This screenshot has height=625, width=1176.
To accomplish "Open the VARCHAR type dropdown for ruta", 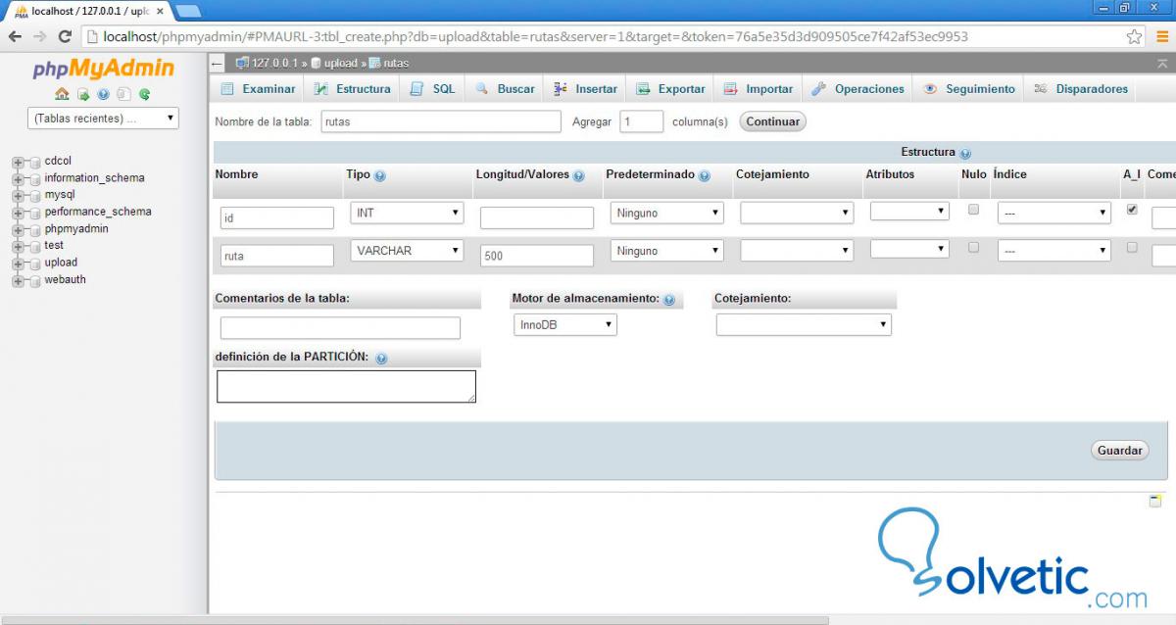I will 407,251.
